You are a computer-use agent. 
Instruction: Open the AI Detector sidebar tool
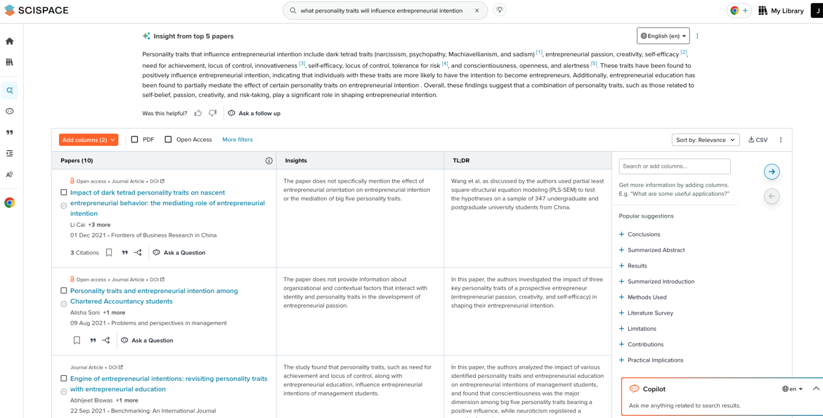pyautogui.click(x=9, y=174)
